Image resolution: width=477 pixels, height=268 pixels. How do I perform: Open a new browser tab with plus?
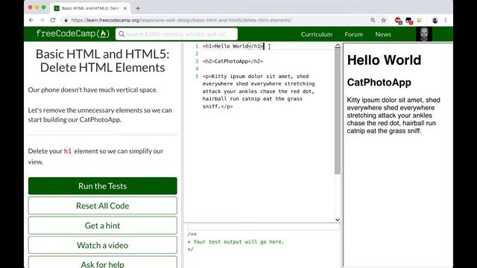pos(138,8)
